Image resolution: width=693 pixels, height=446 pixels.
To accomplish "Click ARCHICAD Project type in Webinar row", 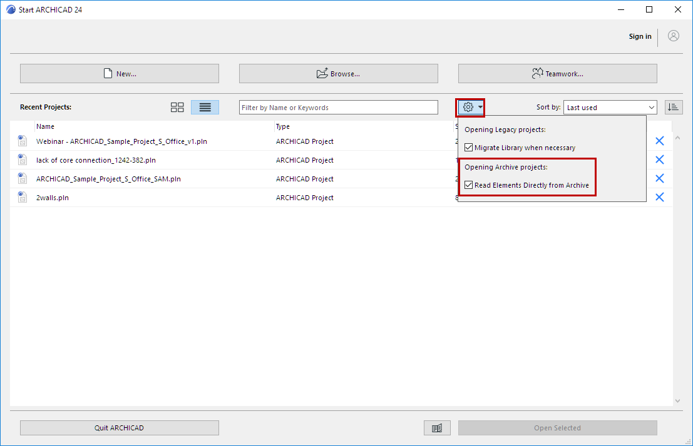I will (304, 141).
